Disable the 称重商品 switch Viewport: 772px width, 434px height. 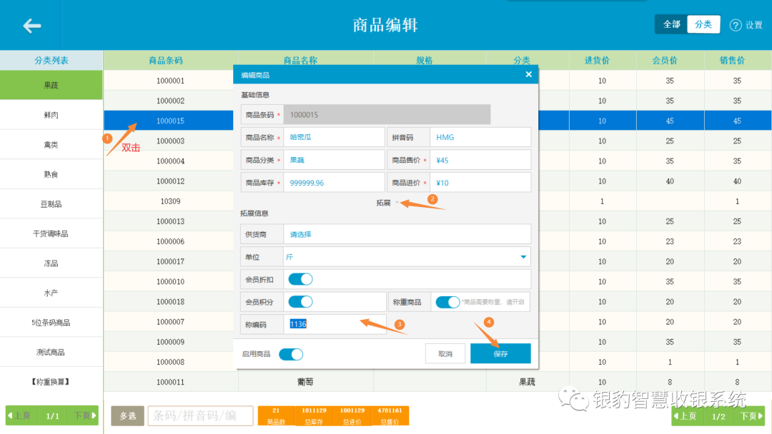pyautogui.click(x=448, y=302)
